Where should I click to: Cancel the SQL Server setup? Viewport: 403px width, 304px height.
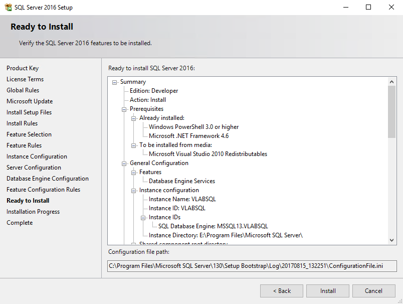374,291
